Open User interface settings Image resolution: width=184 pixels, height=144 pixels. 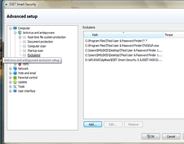tap(27, 91)
